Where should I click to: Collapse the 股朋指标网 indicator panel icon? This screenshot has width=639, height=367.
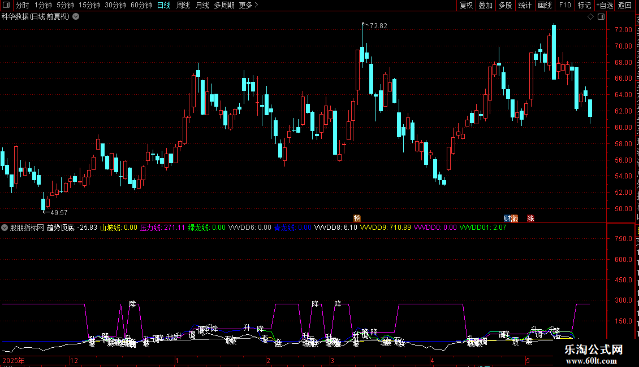click(x=5, y=228)
